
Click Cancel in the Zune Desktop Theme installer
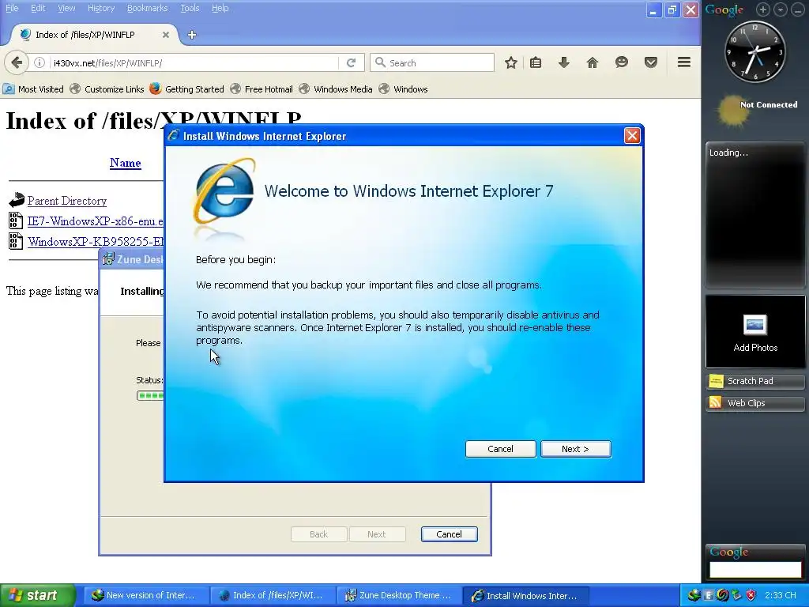tap(450, 534)
